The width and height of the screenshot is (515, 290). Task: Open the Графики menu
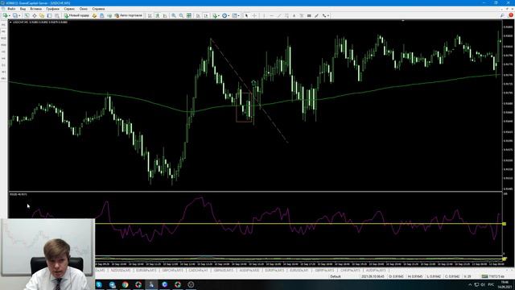[x=52, y=9]
